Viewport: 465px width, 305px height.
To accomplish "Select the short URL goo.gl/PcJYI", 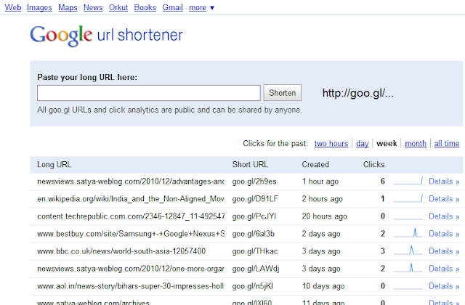I will point(254,216).
